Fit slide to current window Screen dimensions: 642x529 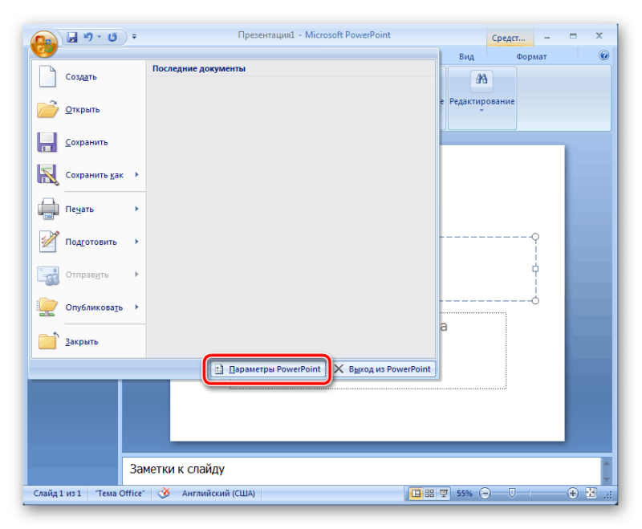pyautogui.click(x=591, y=494)
